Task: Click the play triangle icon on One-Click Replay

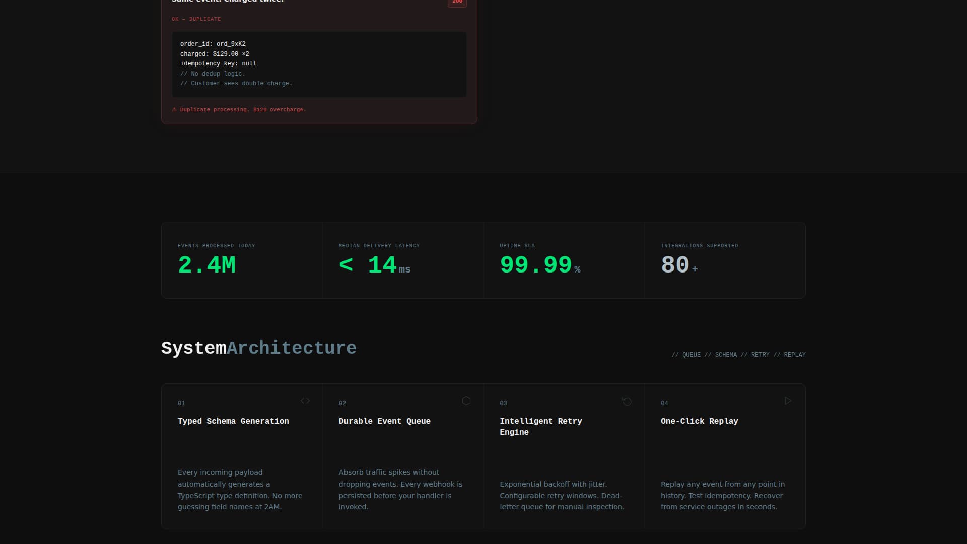Action: pos(788,401)
